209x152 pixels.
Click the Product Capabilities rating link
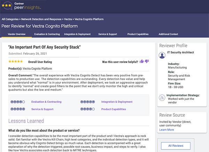coord(114,109)
